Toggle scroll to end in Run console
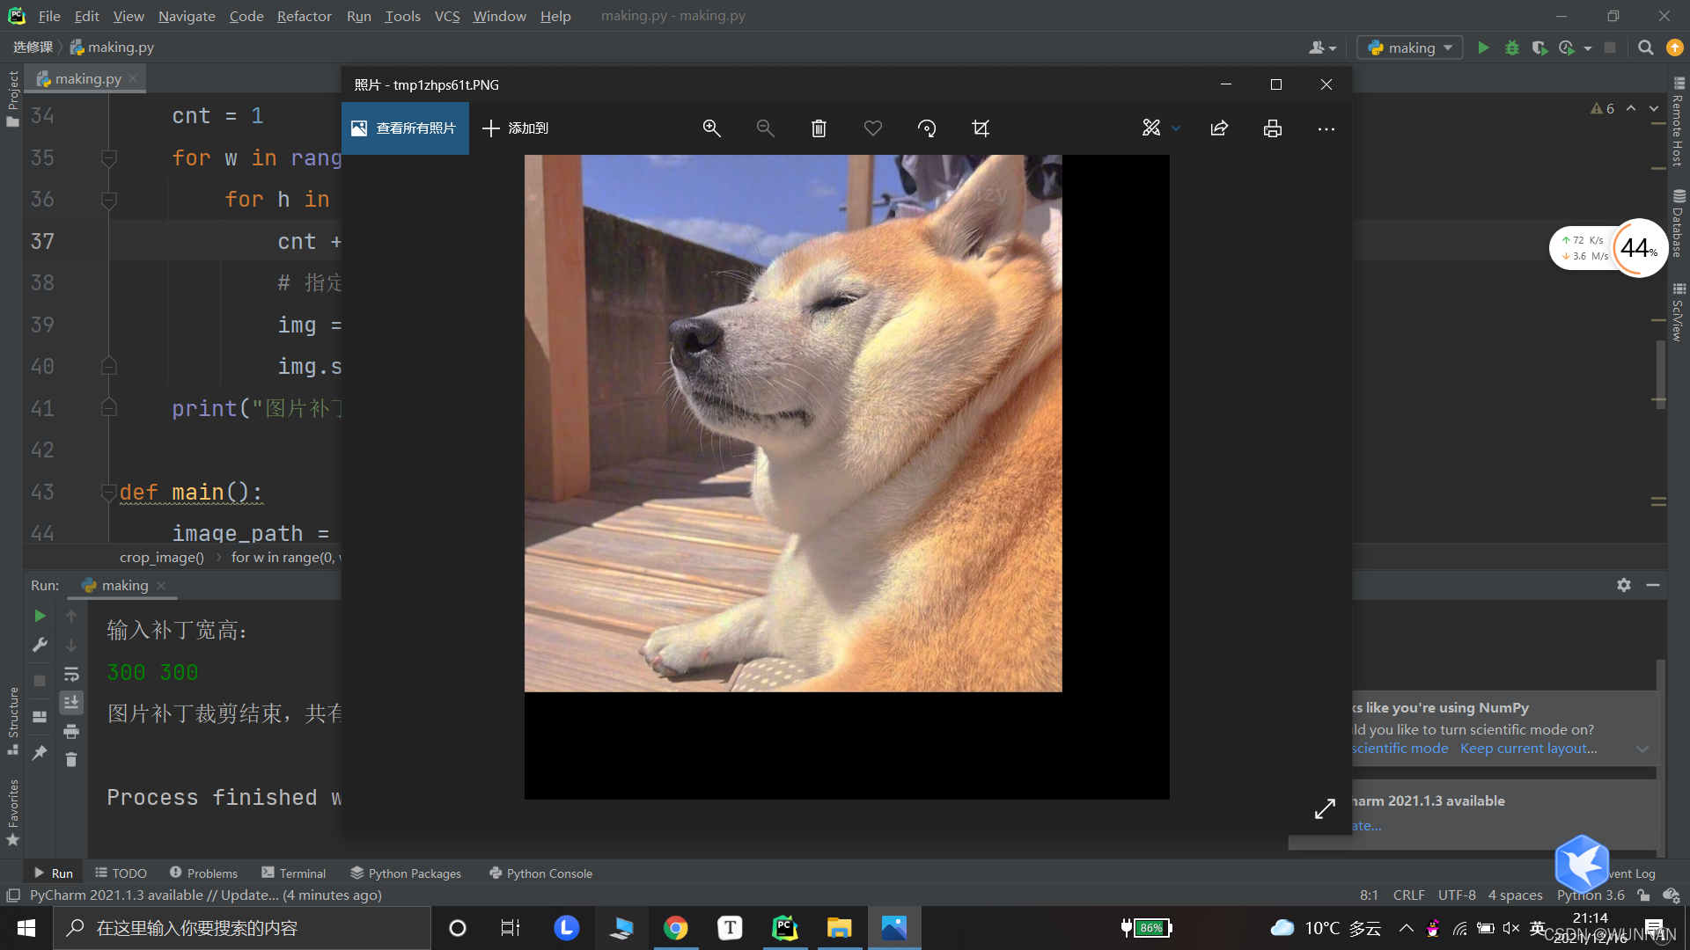1690x950 pixels. [71, 702]
